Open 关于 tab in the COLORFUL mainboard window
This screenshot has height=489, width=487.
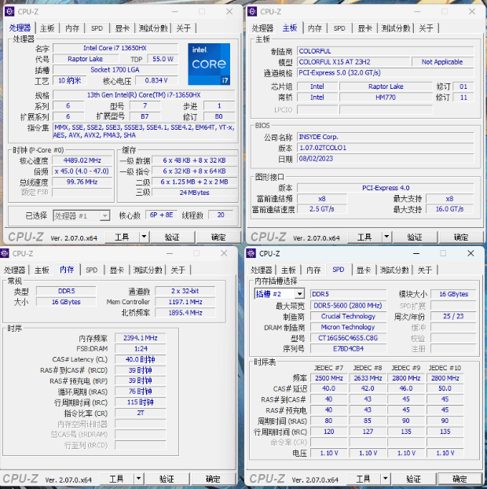click(x=426, y=28)
